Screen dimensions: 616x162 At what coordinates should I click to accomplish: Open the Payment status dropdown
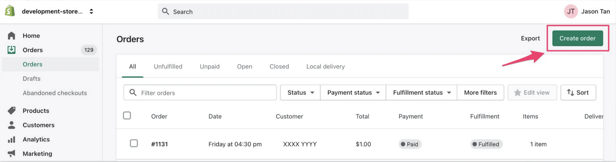353,92
